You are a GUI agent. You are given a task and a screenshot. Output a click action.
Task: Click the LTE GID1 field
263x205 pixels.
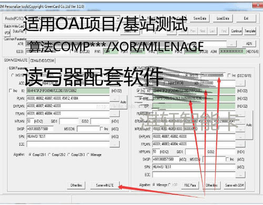point(195,152)
